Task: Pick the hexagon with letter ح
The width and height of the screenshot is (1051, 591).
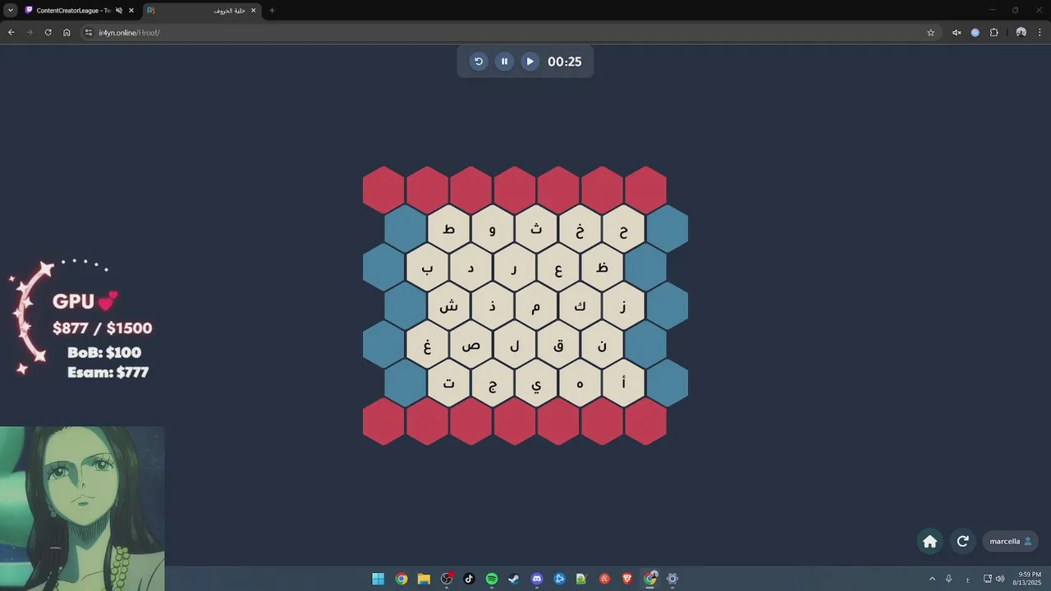Action: [x=623, y=229]
